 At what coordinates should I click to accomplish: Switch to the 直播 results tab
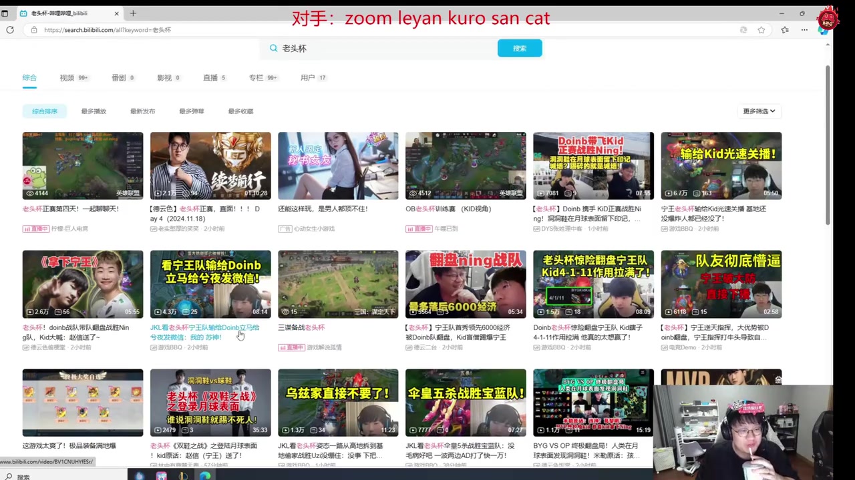(214, 78)
